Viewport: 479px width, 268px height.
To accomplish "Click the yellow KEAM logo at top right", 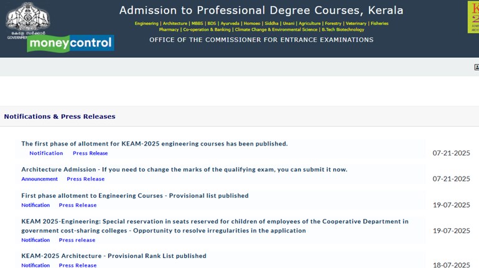I will pos(473,17).
